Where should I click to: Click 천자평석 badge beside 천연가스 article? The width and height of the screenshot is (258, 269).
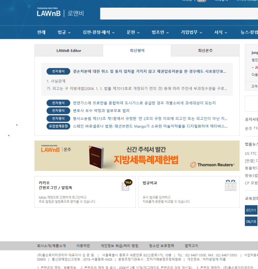[58, 103]
